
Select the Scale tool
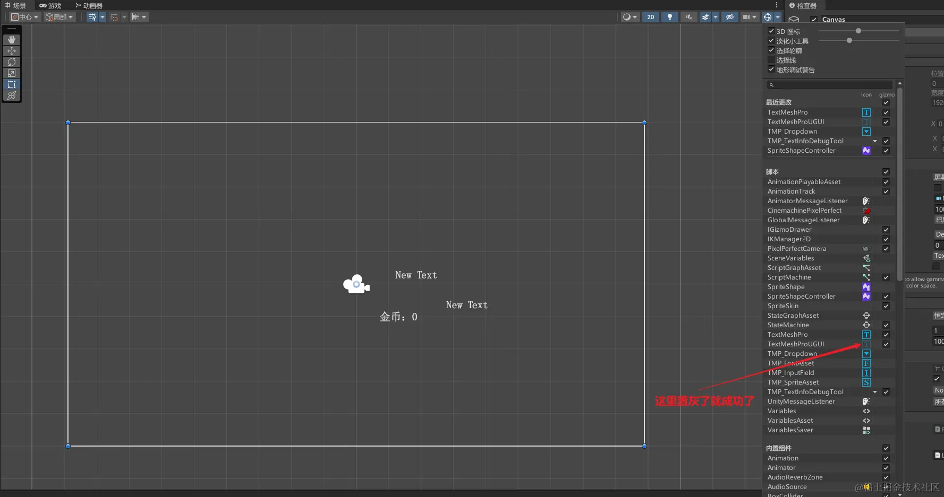coord(12,73)
